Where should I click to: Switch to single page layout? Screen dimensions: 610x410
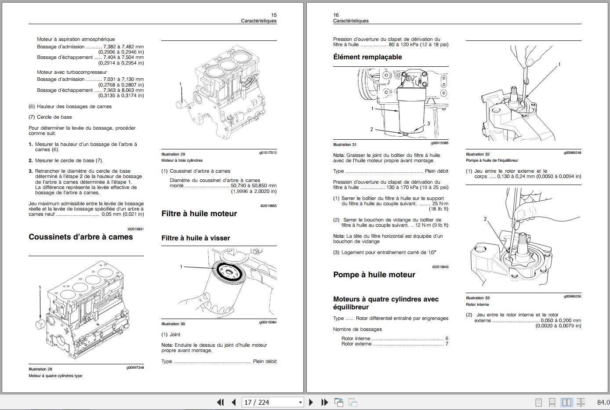click(538, 402)
